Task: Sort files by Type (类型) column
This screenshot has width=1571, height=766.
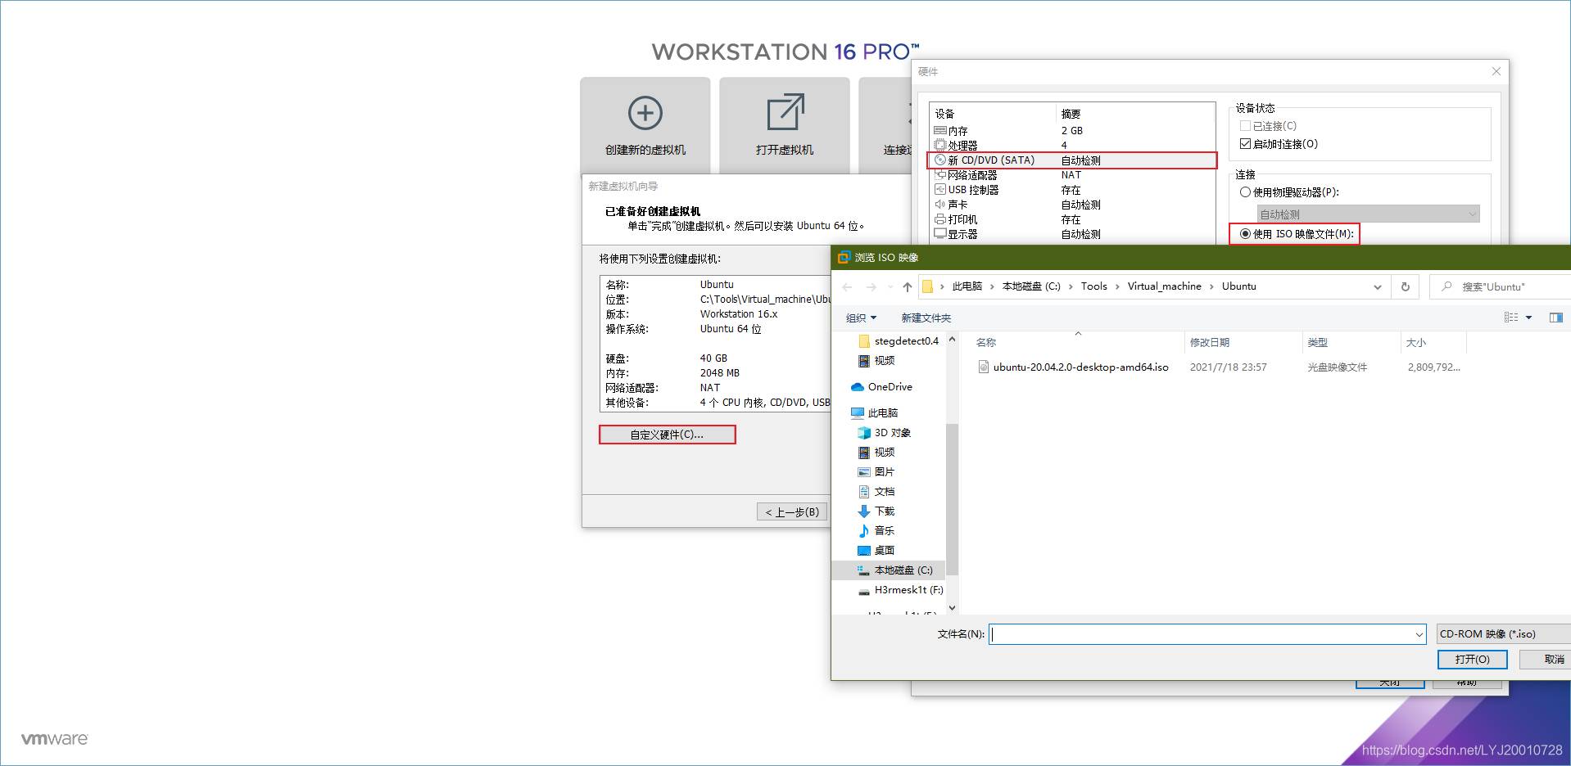Action: pyautogui.click(x=1351, y=342)
